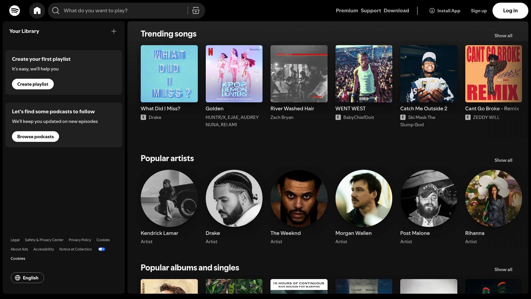Click 'HUNTR/X, EJAE, AUDREY NUNA, REI AMI' text
The image size is (531, 299).
coord(232,121)
